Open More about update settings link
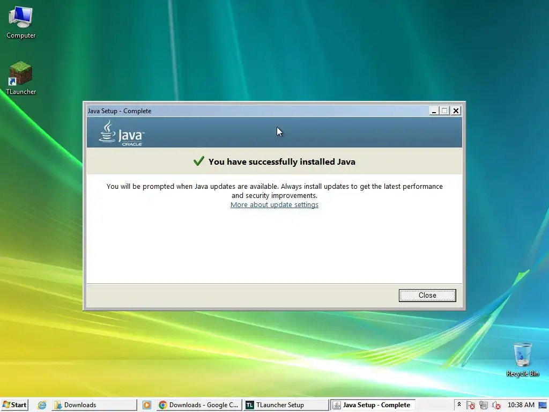Screen dimensions: 549x412 tap(274, 204)
